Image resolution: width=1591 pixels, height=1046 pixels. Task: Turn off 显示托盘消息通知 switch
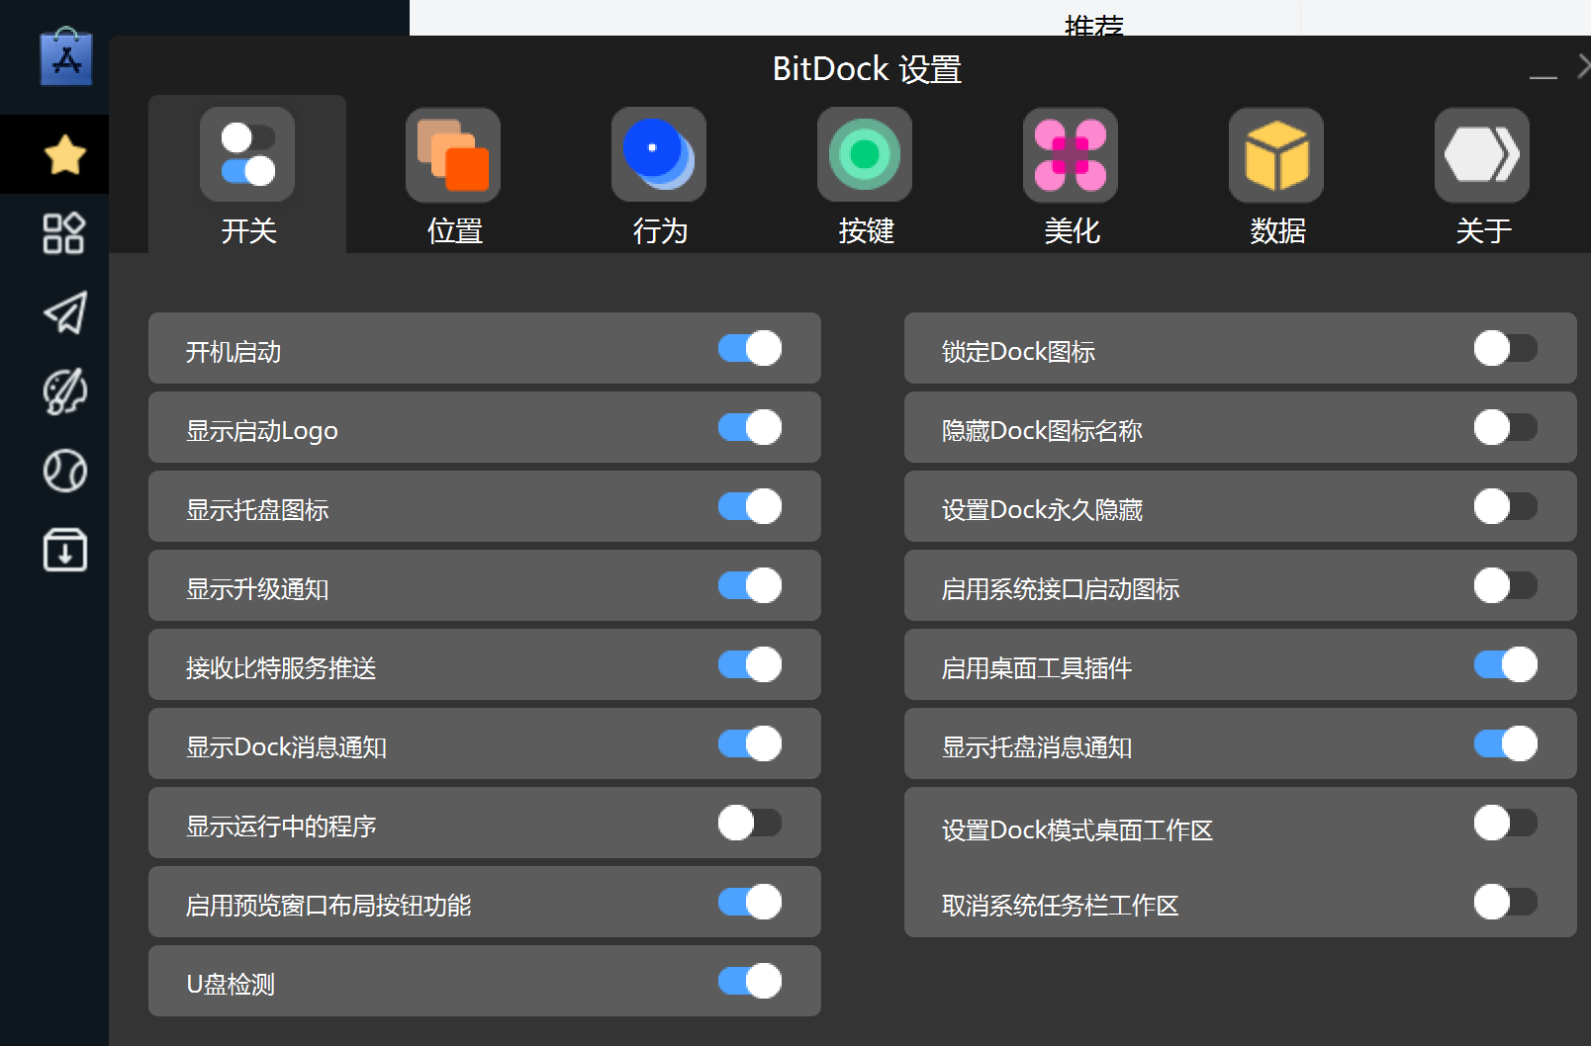click(1506, 743)
